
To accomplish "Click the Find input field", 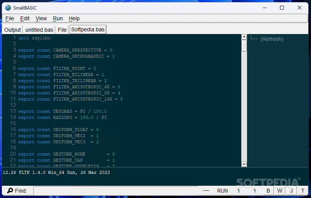I will click(115, 191).
